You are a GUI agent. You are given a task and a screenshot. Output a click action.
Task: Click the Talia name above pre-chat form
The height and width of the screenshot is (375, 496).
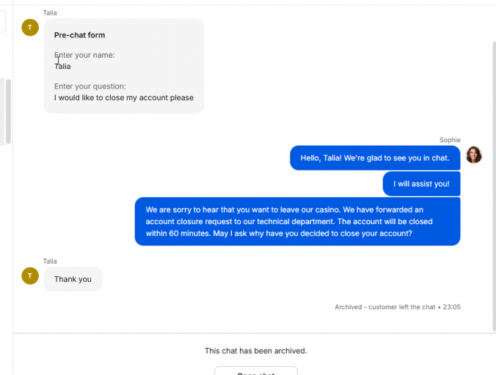(50, 13)
